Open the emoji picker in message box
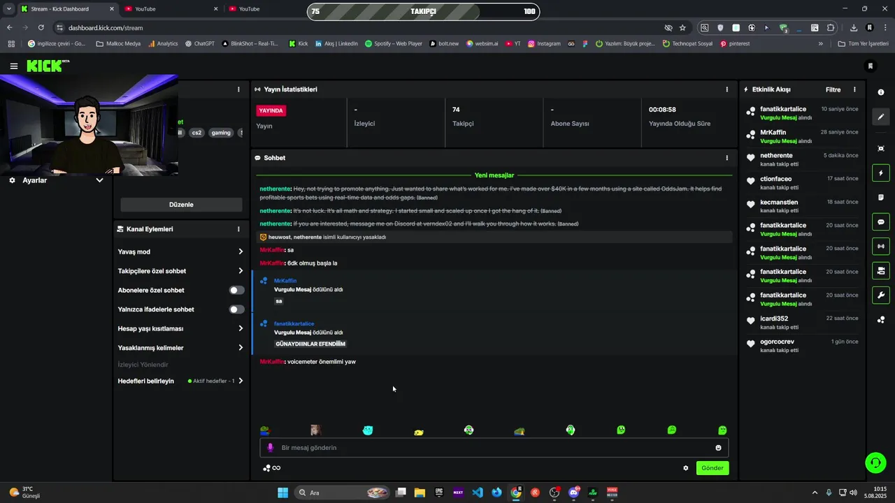Image resolution: width=895 pixels, height=503 pixels. point(718,448)
